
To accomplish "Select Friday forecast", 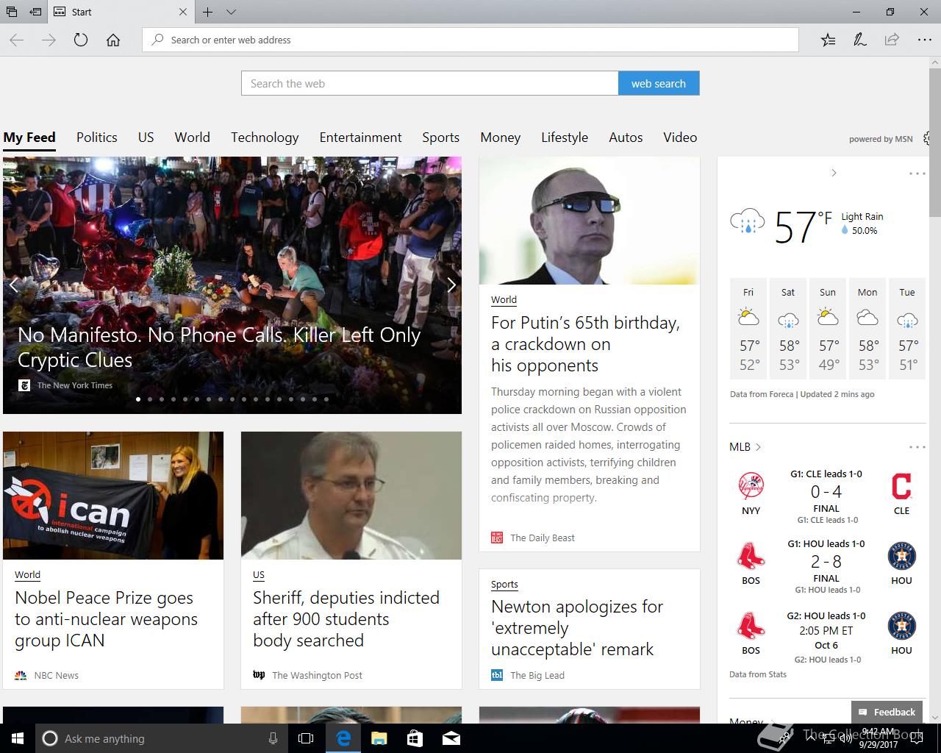I will tap(748, 327).
